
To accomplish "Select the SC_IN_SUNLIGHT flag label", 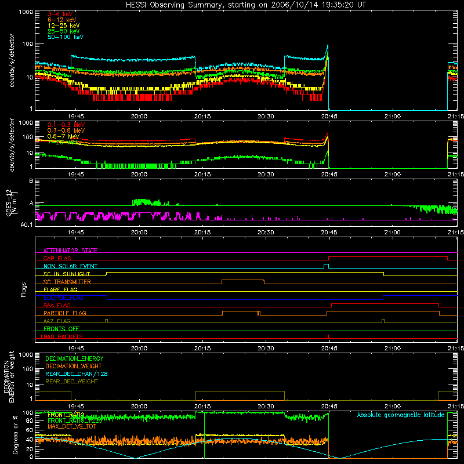I will pyautogui.click(x=67, y=274).
